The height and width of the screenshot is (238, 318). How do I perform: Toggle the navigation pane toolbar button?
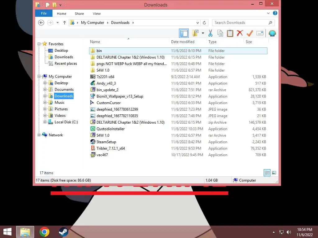tap(184, 33)
